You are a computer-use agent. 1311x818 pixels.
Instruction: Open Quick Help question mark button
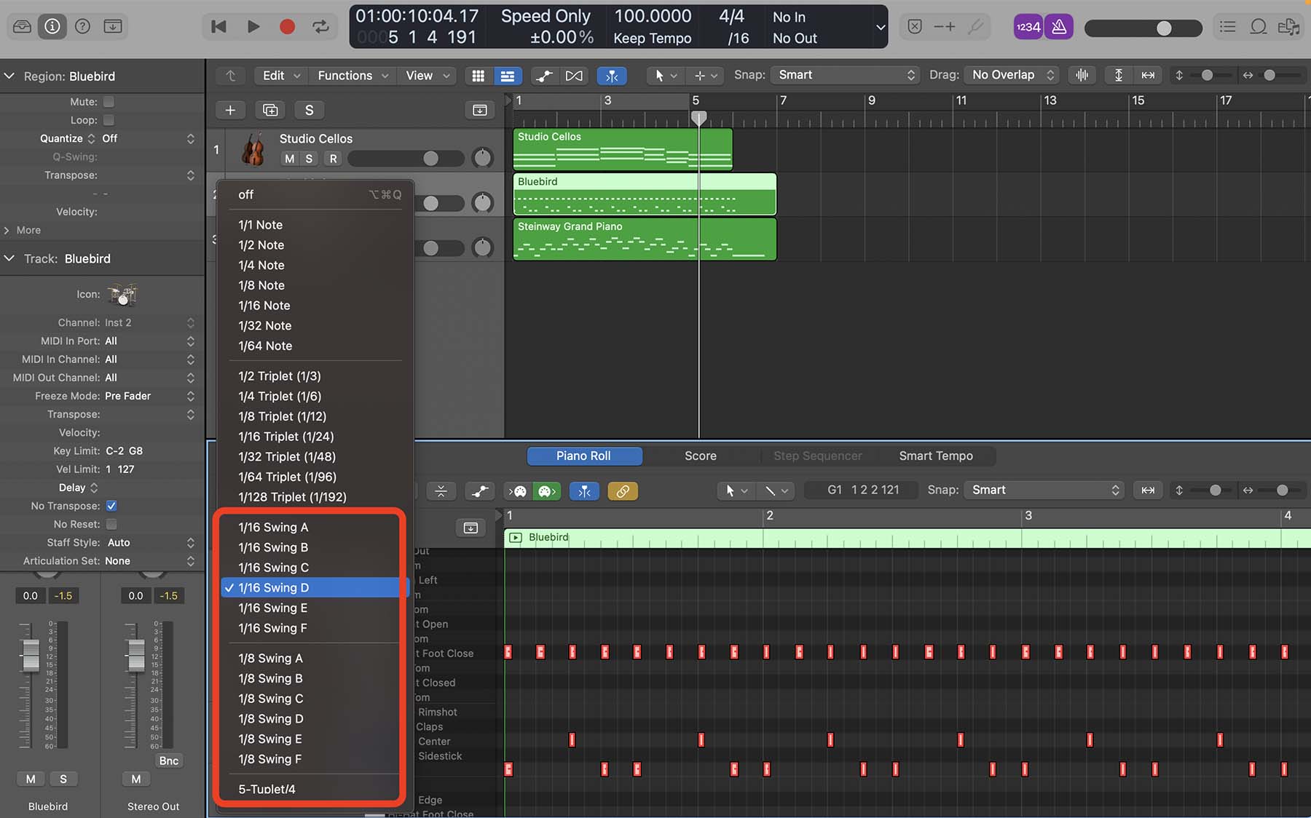[x=83, y=27]
